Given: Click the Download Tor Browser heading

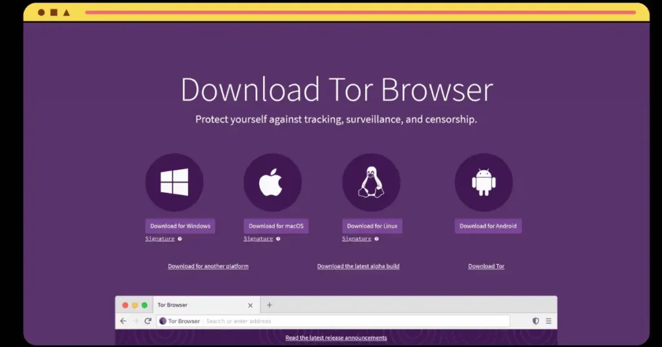Looking at the screenshot, I should click(337, 89).
